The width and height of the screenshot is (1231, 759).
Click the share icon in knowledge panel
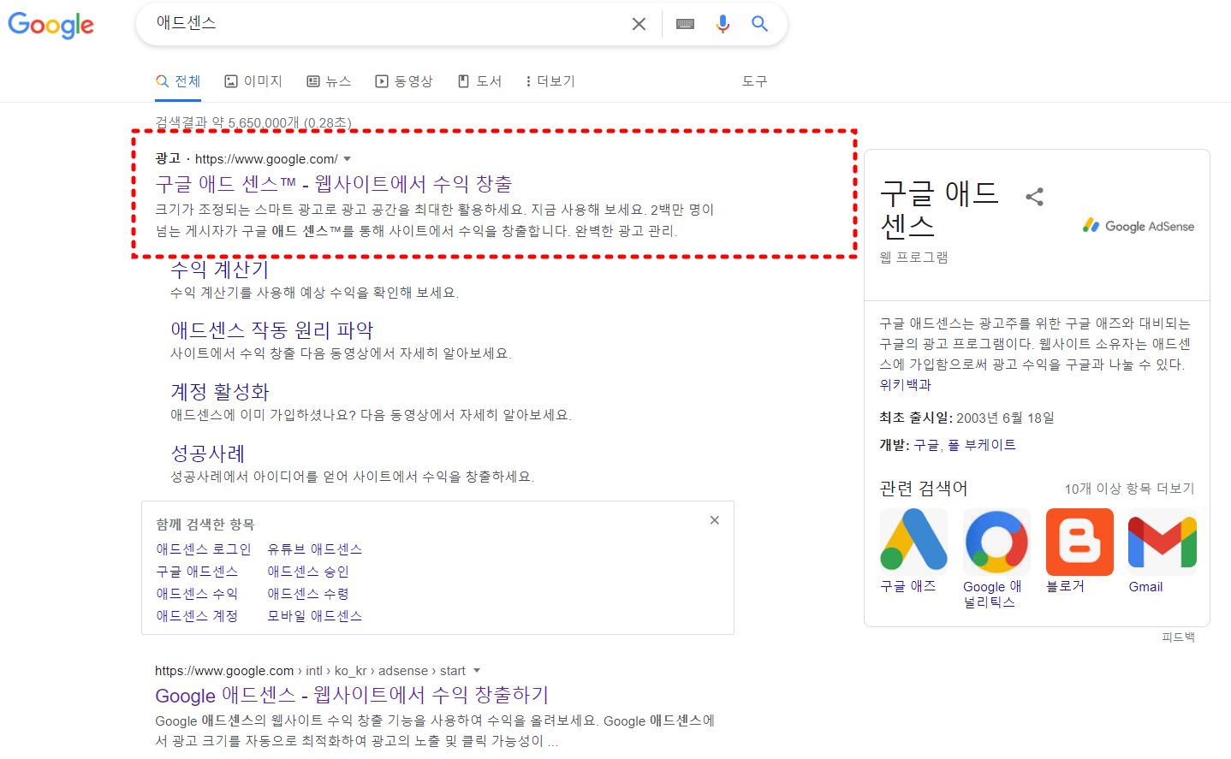1034,197
